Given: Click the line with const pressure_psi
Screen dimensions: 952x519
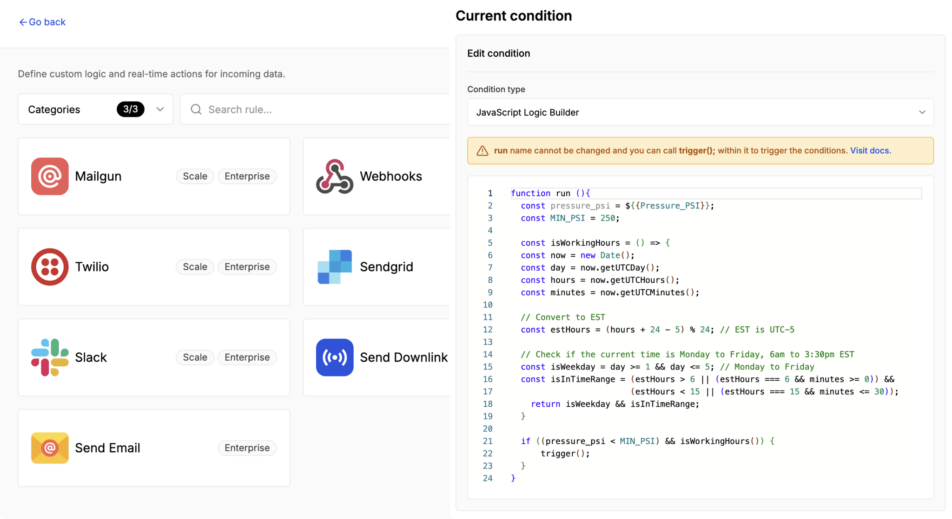Looking at the screenshot, I should coord(617,206).
